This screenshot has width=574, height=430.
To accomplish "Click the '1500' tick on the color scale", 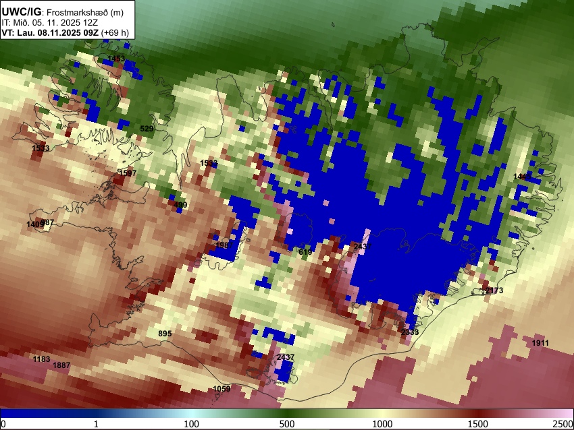I will (478, 424).
